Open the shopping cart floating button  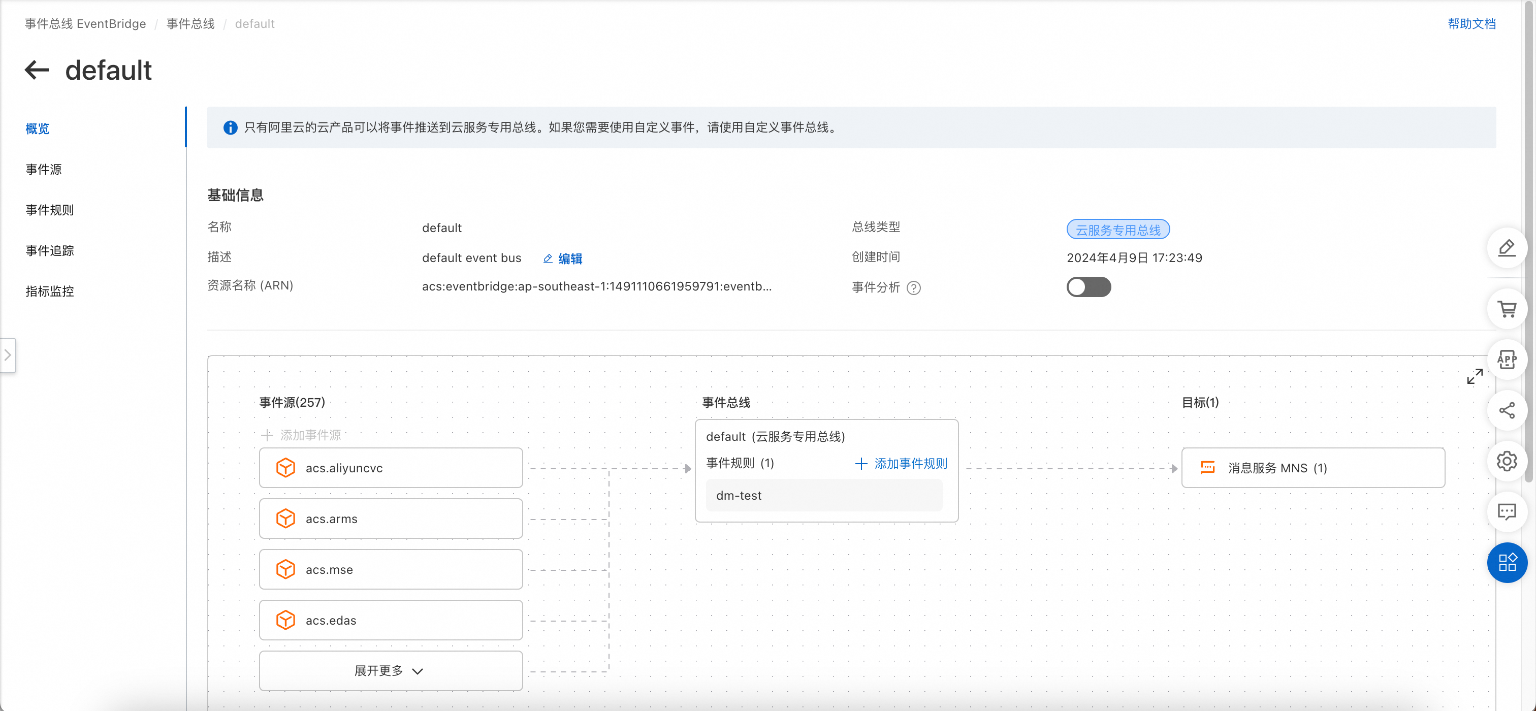1507,309
